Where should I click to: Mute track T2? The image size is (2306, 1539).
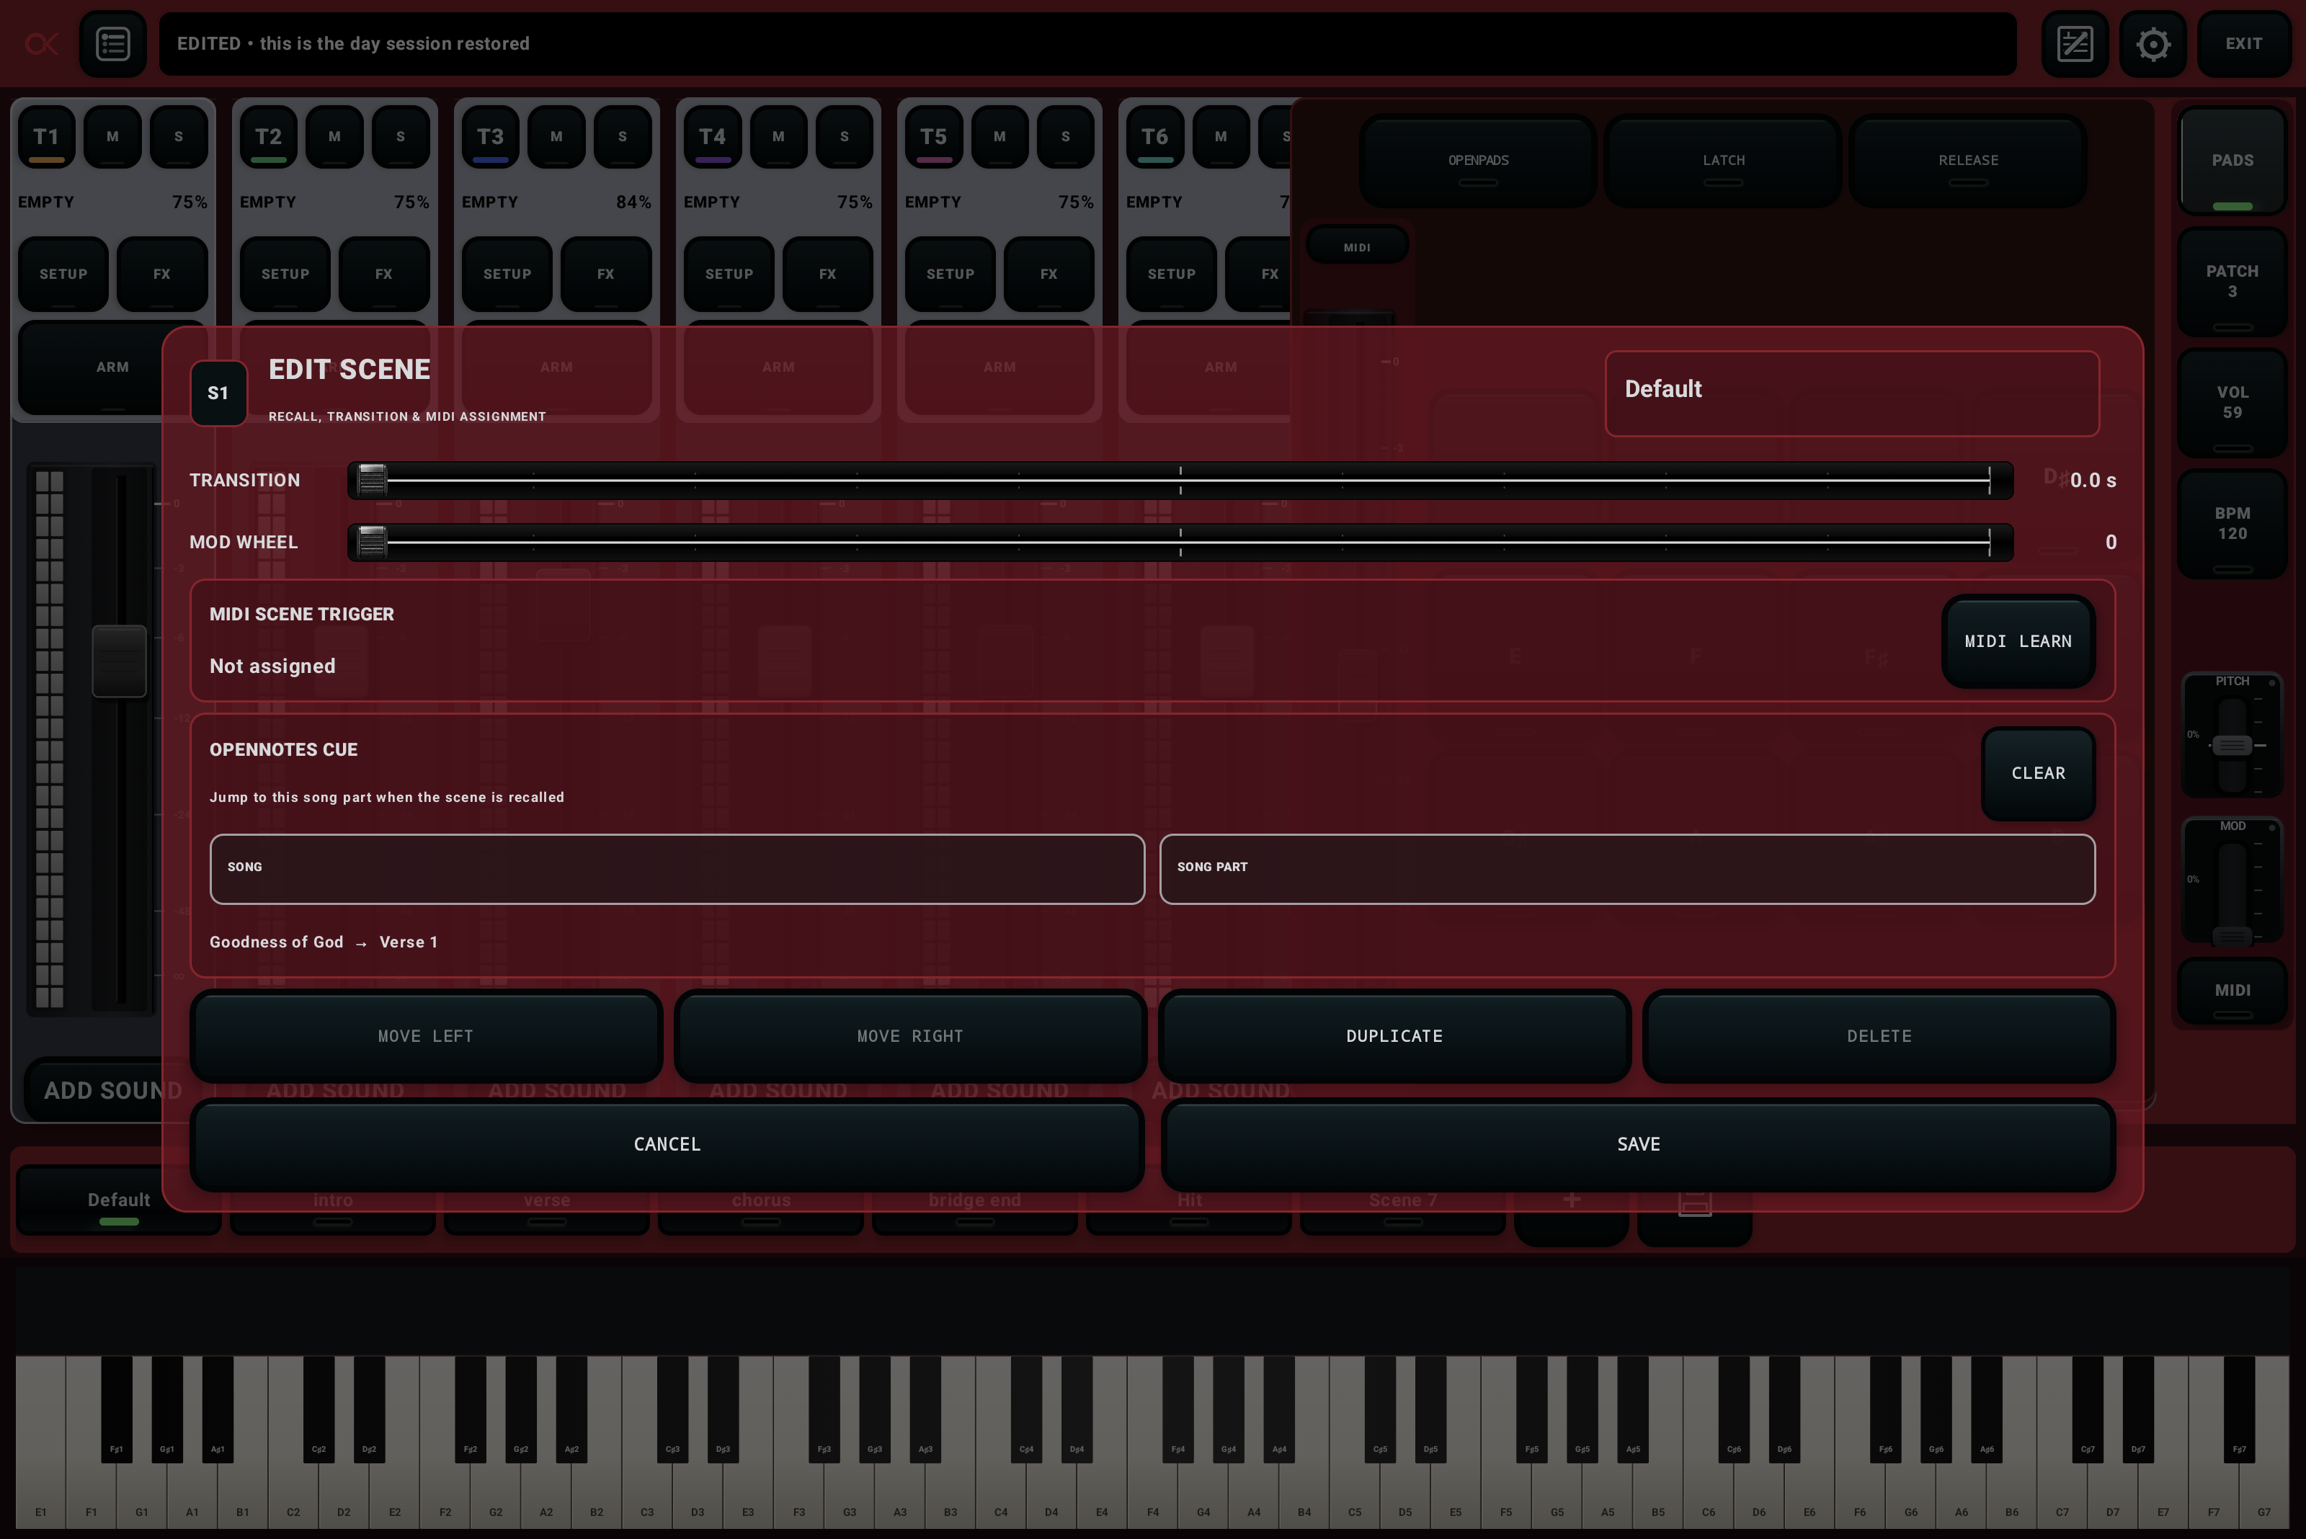click(x=335, y=136)
